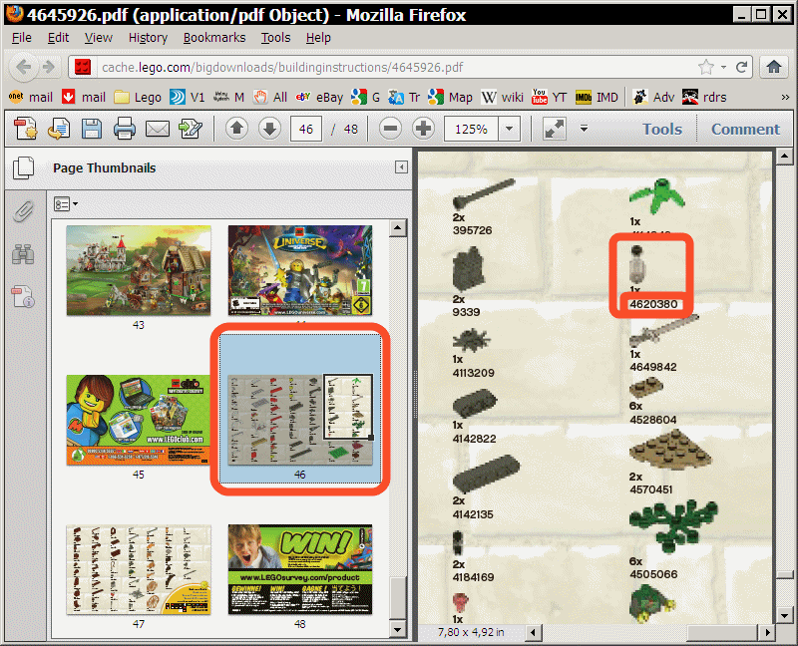Image resolution: width=798 pixels, height=646 pixels.
Task: Click document horizontal scrollbar left arrow
Action: click(534, 633)
